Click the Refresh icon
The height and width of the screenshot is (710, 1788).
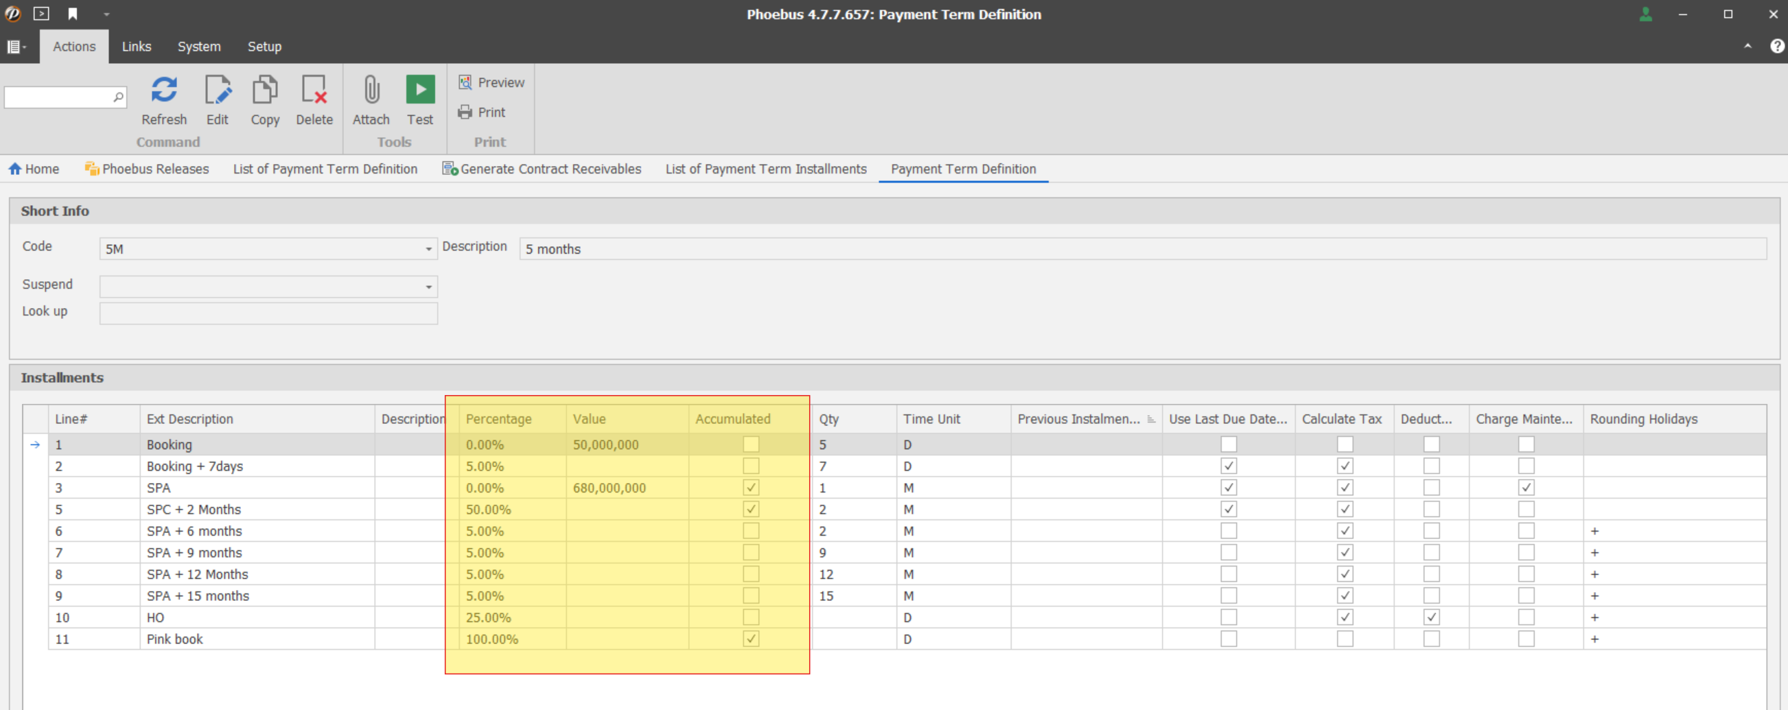click(164, 90)
